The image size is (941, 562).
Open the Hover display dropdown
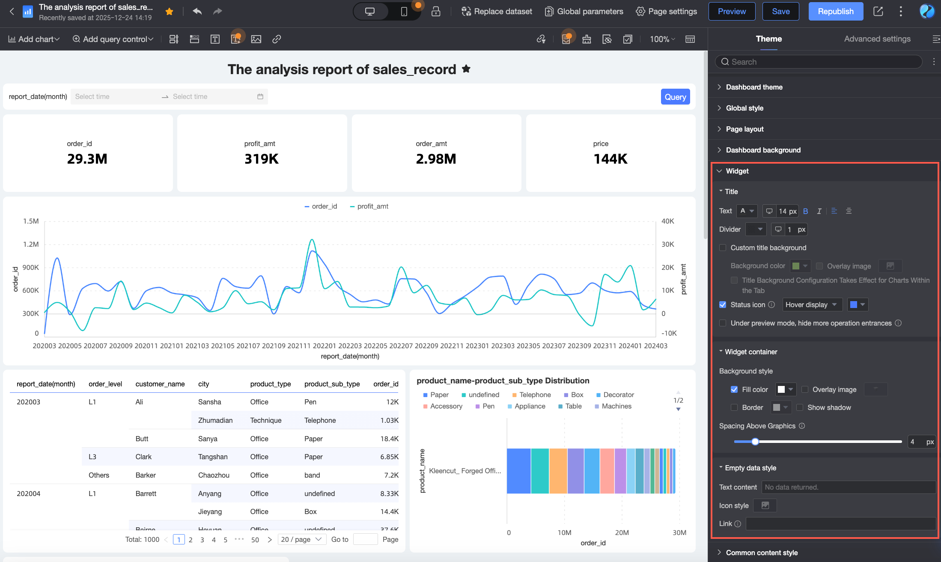click(x=812, y=305)
